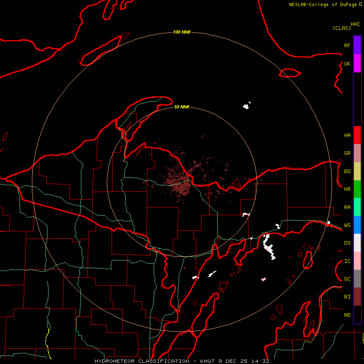364x364 pixels.
Task: Click the RF legend label
Action: pyautogui.click(x=347, y=45)
